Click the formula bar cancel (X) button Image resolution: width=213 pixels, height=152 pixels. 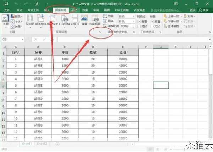[35, 39]
